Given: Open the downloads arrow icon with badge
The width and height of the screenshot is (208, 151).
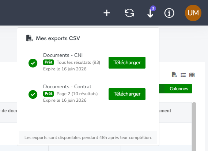Looking at the screenshot, I should click(x=151, y=13).
